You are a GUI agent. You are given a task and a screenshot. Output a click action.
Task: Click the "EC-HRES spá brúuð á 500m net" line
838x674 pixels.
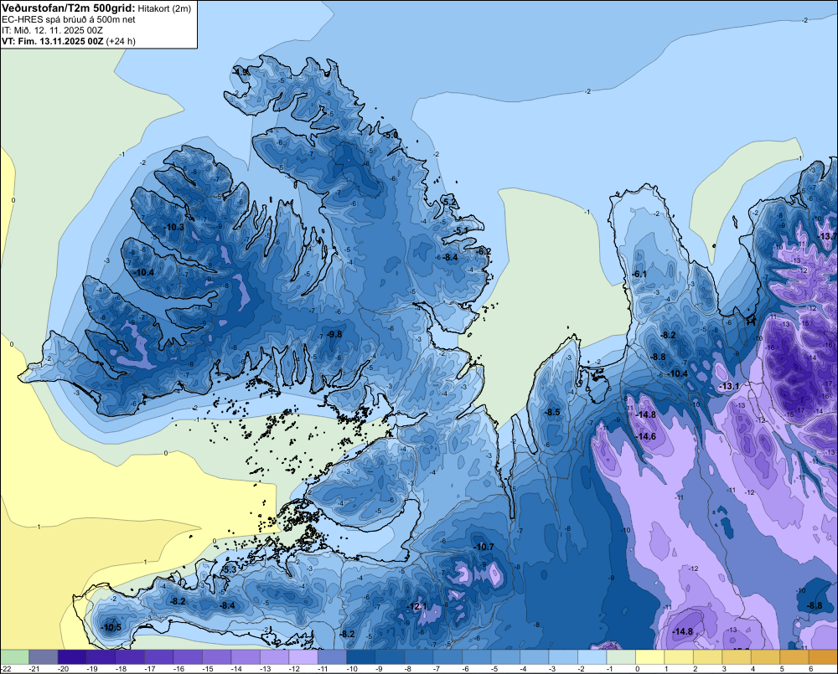pos(69,19)
